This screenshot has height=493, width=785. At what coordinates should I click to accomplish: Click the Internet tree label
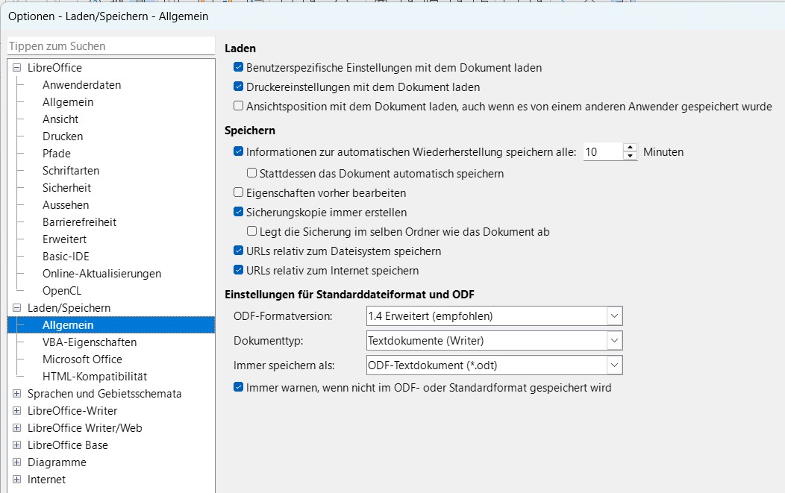tap(46, 480)
